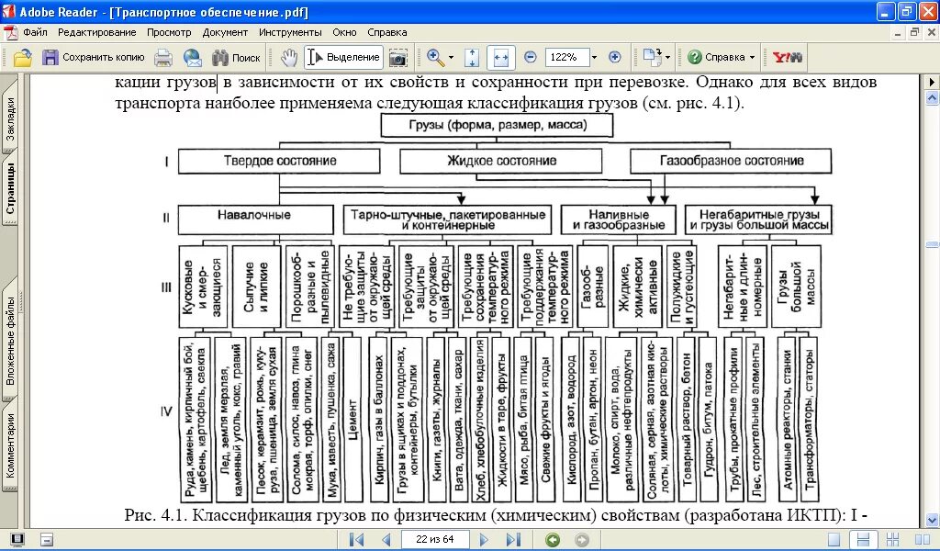940x551 pixels.
Task: Open the Инструменты menu
Action: (x=290, y=32)
